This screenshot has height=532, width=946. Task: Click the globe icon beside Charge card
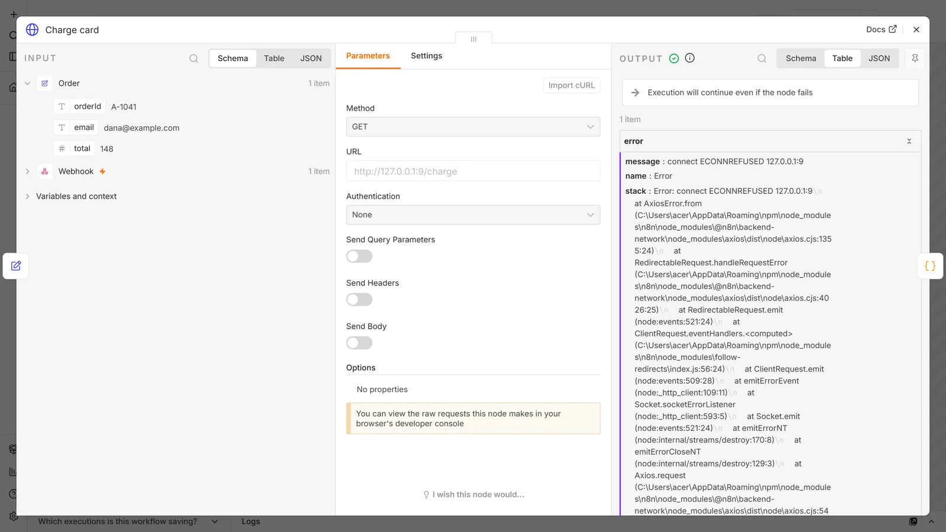[32, 30]
